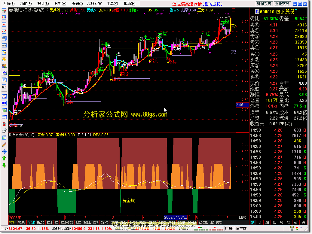Switch to KDJ indicator tab

click(49, 223)
